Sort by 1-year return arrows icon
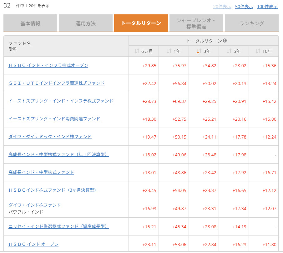 [x=169, y=51]
